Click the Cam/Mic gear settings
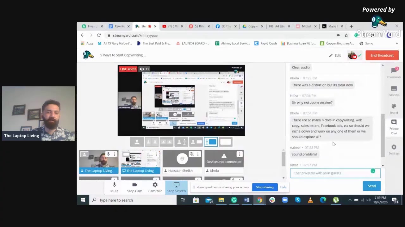The height and width of the screenshot is (227, 405). click(155, 187)
